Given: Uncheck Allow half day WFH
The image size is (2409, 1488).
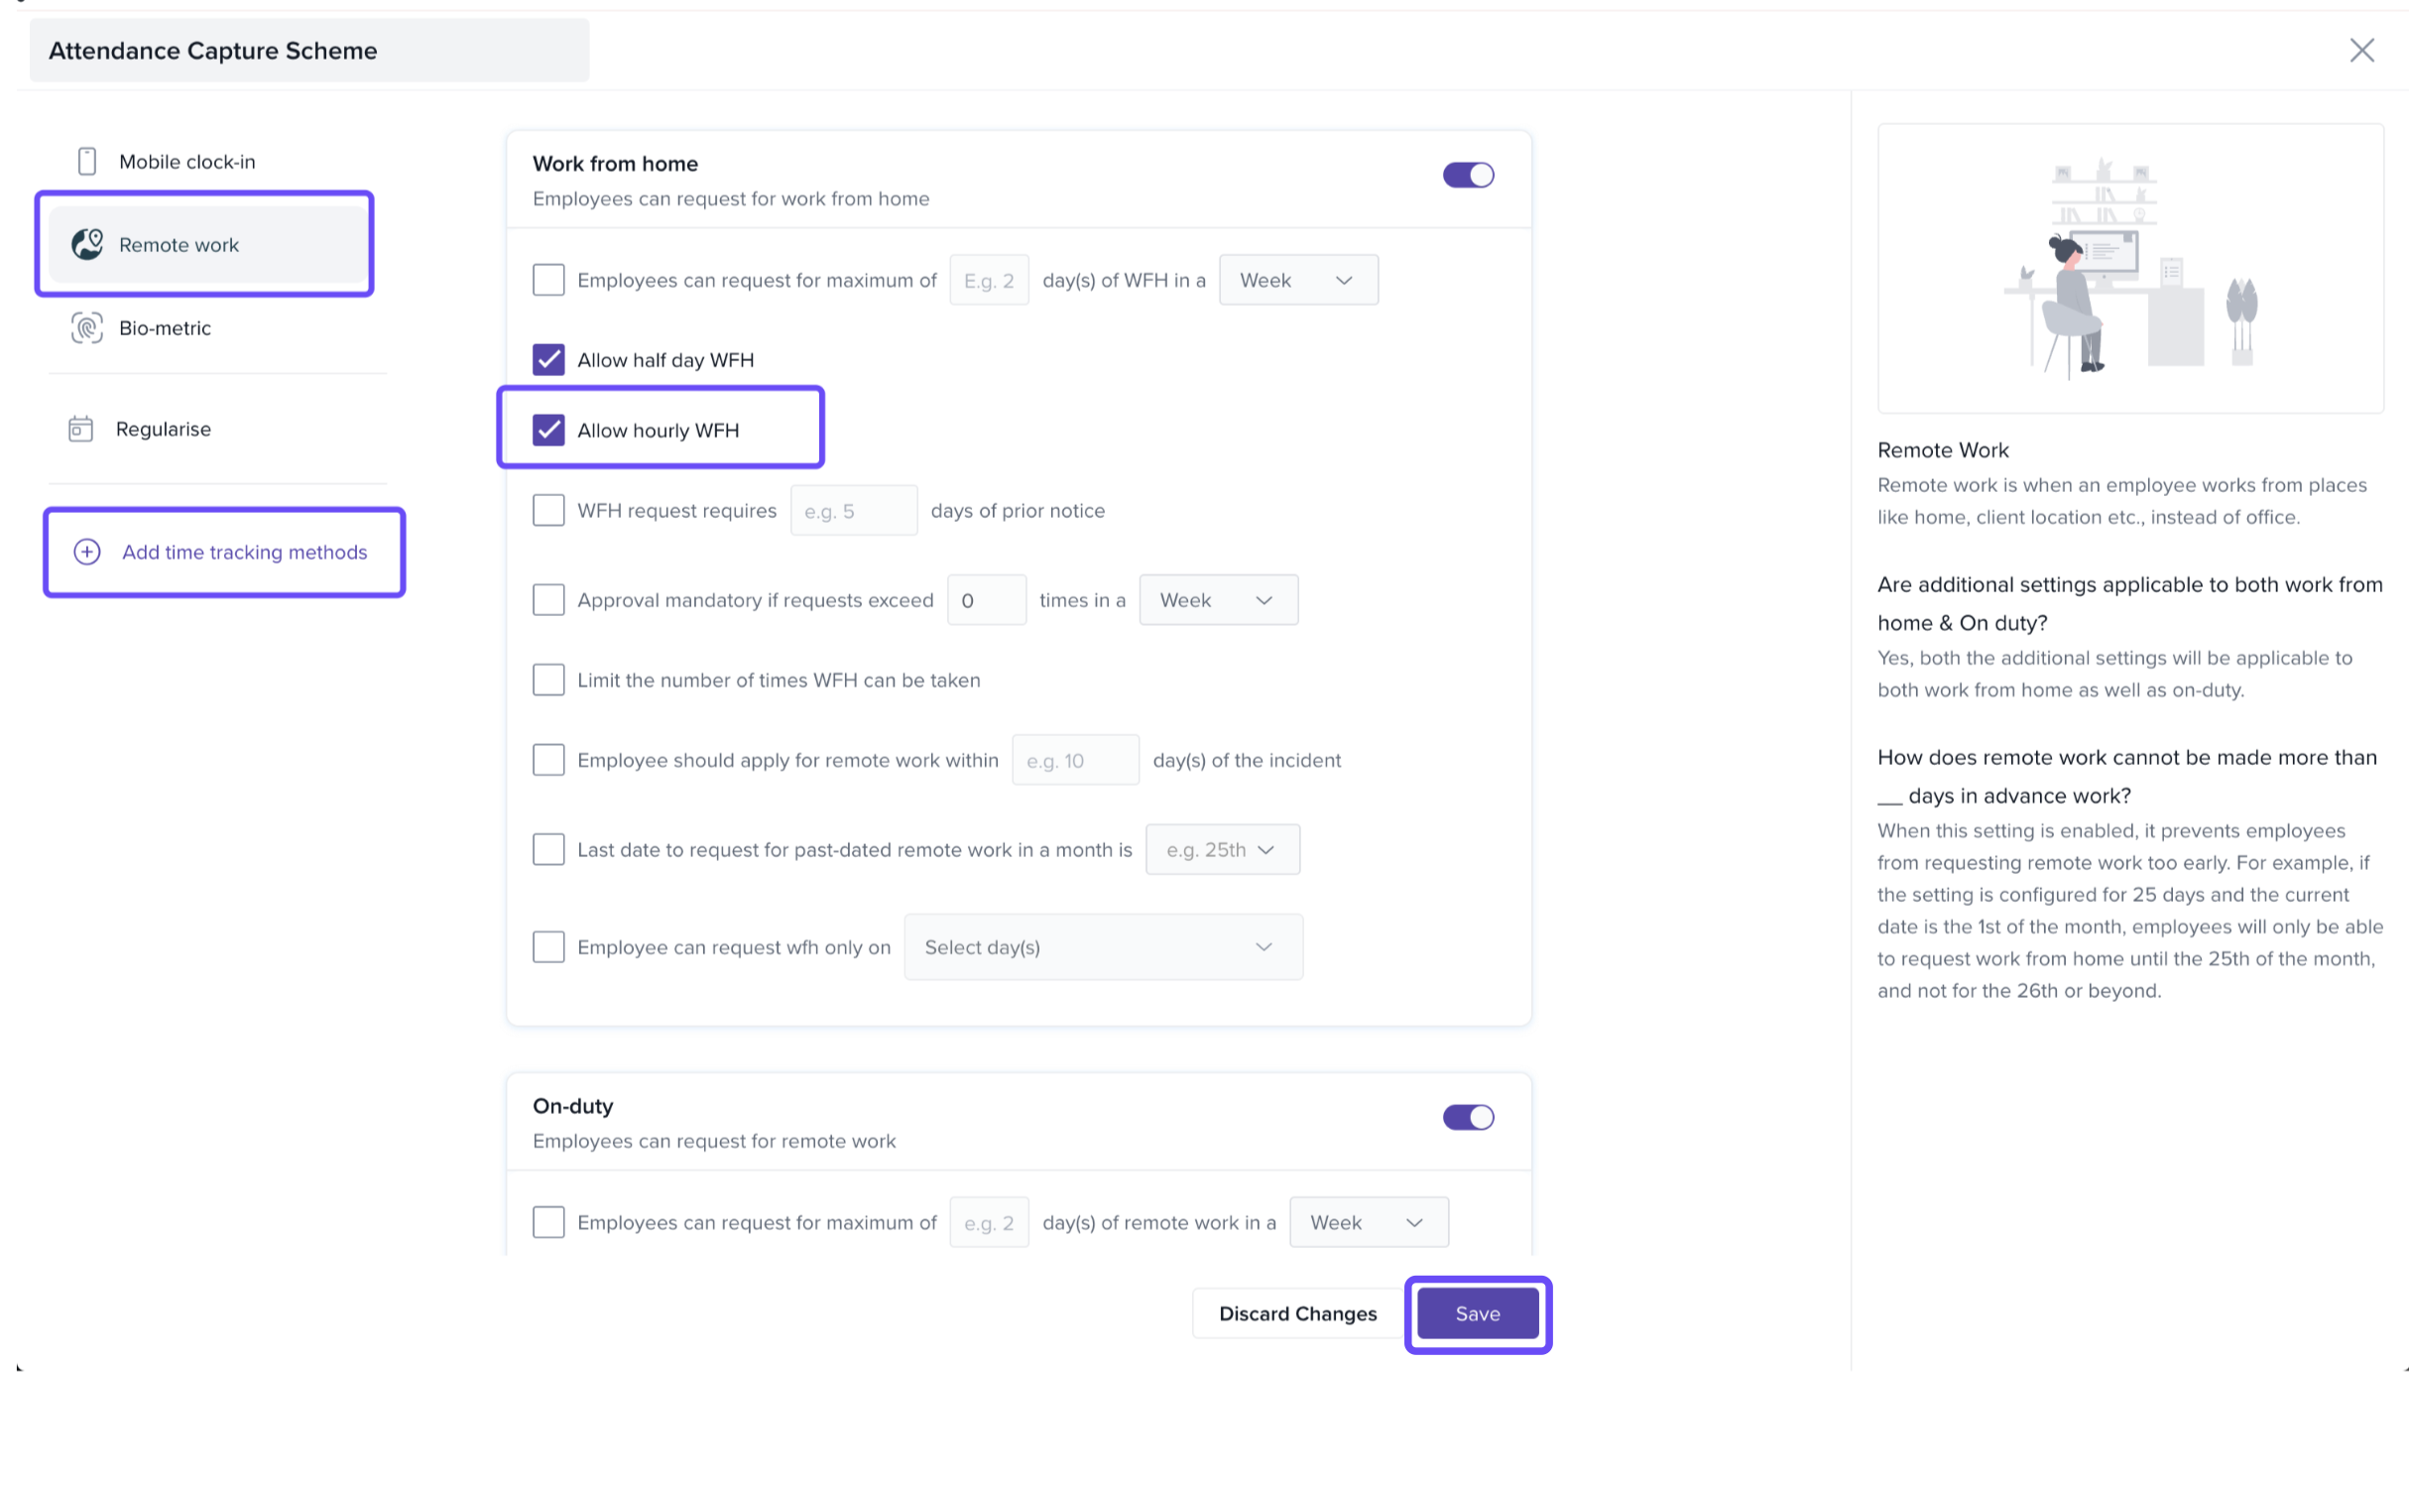Looking at the screenshot, I should (x=548, y=359).
